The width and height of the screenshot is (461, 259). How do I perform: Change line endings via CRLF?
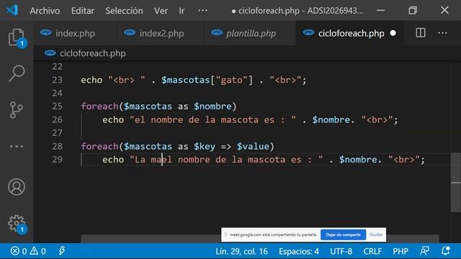372,251
